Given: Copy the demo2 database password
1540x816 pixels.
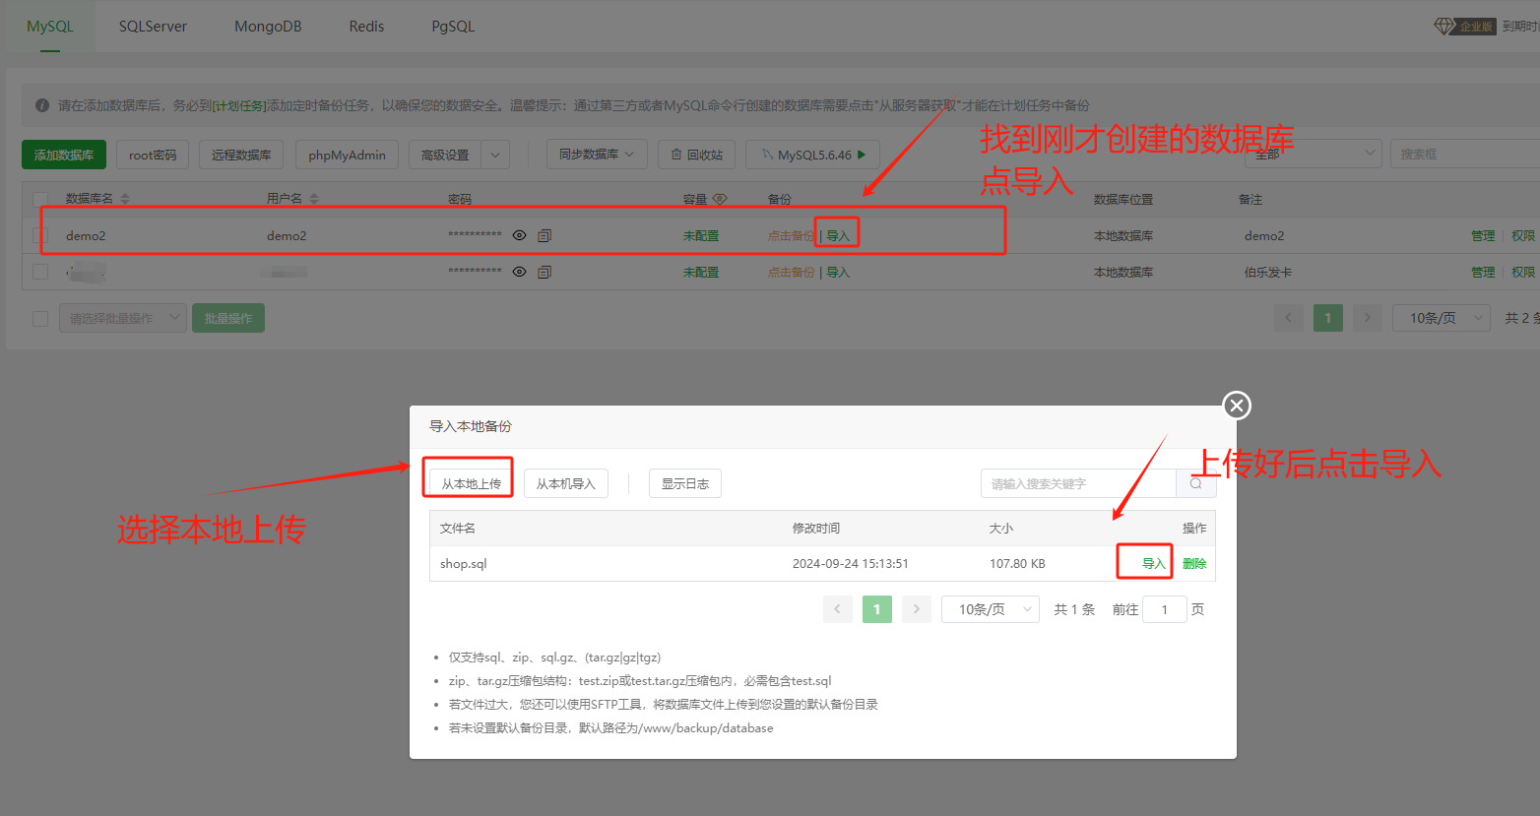Looking at the screenshot, I should (545, 235).
